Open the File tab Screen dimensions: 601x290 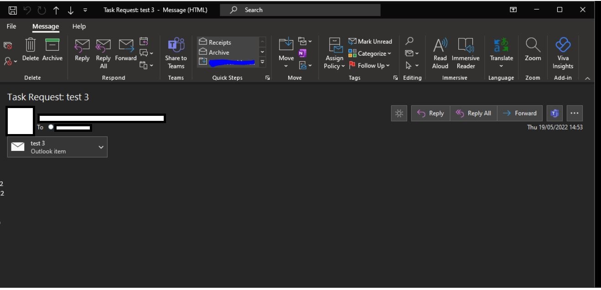(11, 26)
